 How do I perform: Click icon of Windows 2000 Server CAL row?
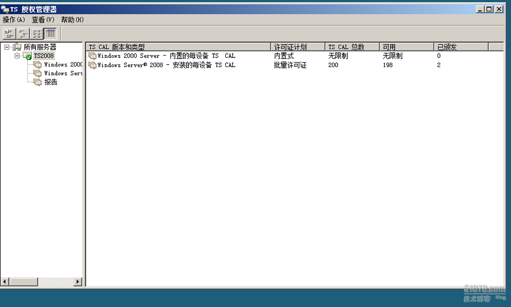tap(92, 56)
